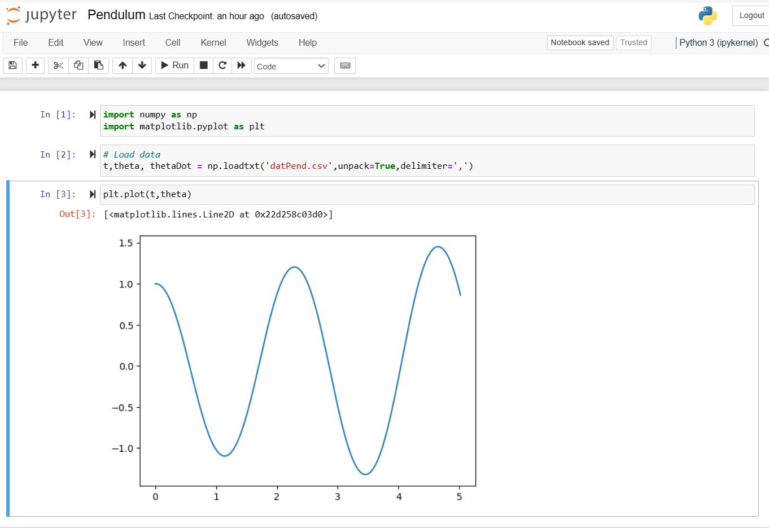This screenshot has height=528, width=769.
Task: Open the Cell menu
Action: click(172, 43)
